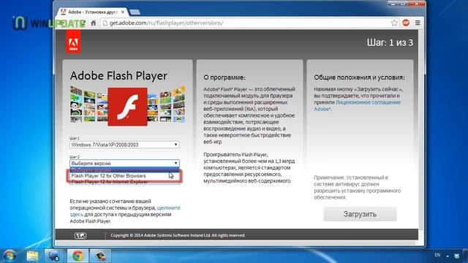Switch to the Adobe 'Установка' browser tab
Viewport: 468px width, 263px height.
[x=93, y=12]
